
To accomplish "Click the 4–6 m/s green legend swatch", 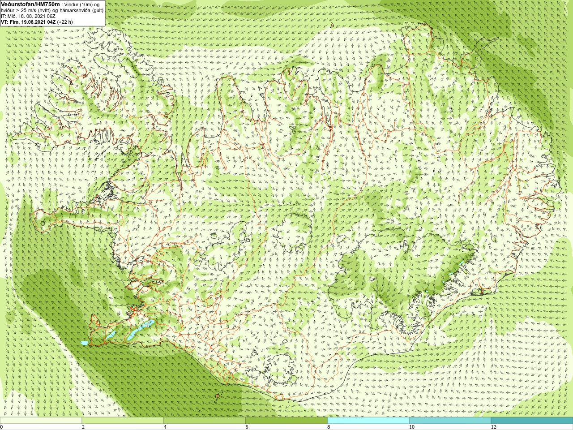I will click(x=205, y=421).
